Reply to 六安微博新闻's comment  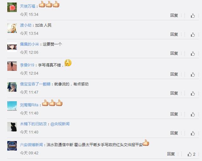tap(171, 154)
